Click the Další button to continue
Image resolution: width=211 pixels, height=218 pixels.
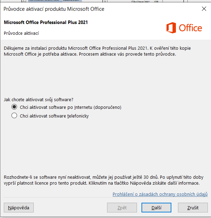[156, 208]
